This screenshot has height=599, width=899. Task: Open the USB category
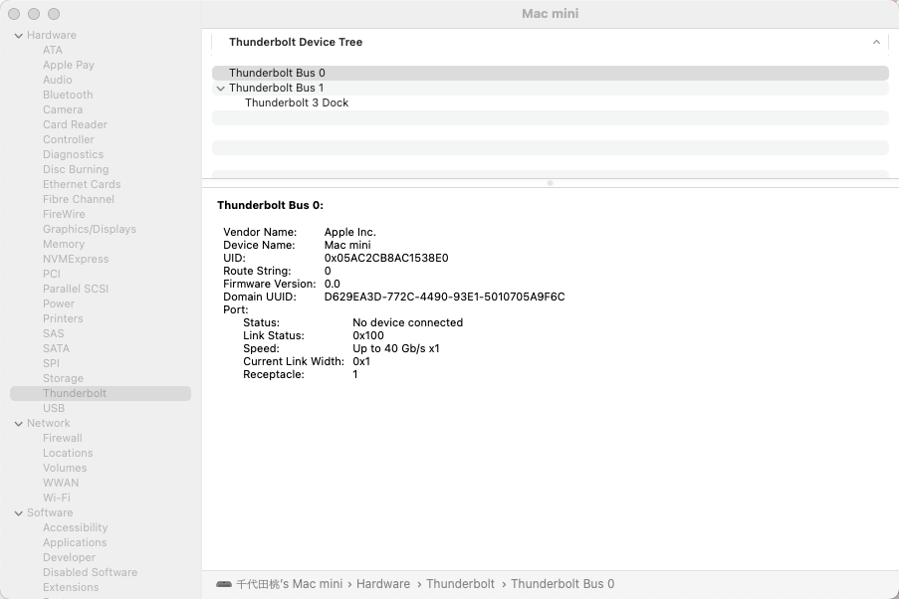click(x=54, y=408)
